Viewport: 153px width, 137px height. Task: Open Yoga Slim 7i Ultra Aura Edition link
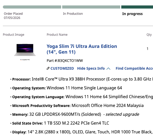pos(82,49)
